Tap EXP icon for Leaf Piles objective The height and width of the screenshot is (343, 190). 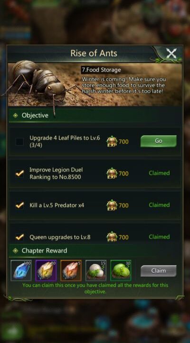point(112,141)
